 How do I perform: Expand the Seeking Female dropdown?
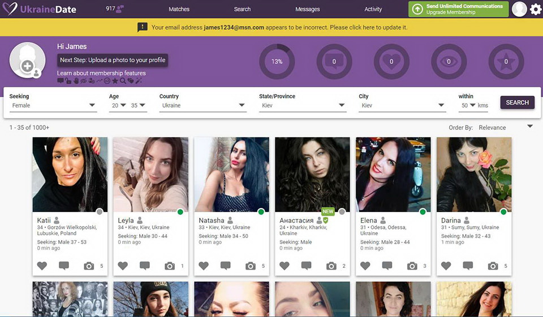(x=53, y=106)
